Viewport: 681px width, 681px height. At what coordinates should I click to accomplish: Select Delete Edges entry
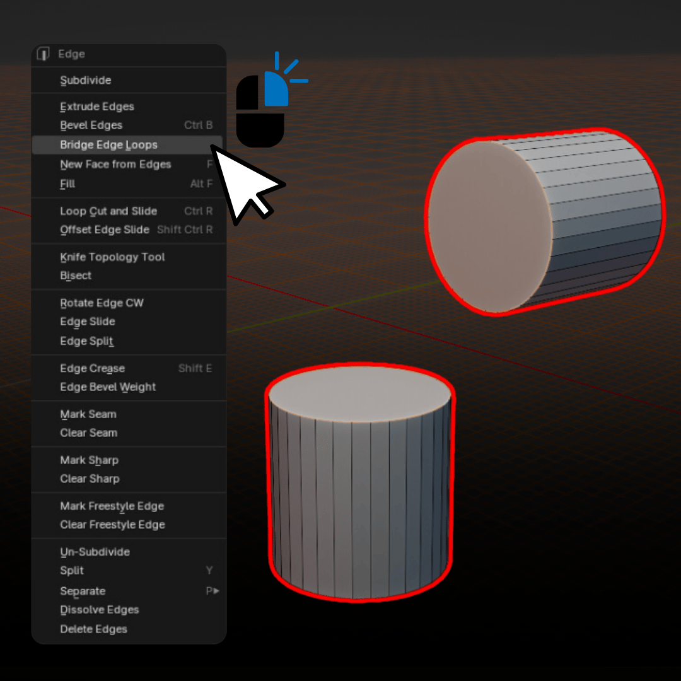129,629
